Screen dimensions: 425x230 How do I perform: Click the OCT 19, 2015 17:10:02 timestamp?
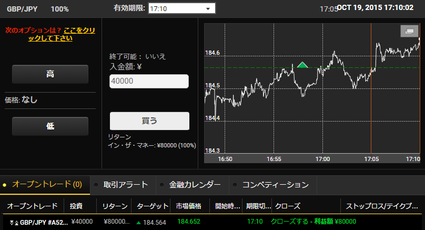coord(376,7)
